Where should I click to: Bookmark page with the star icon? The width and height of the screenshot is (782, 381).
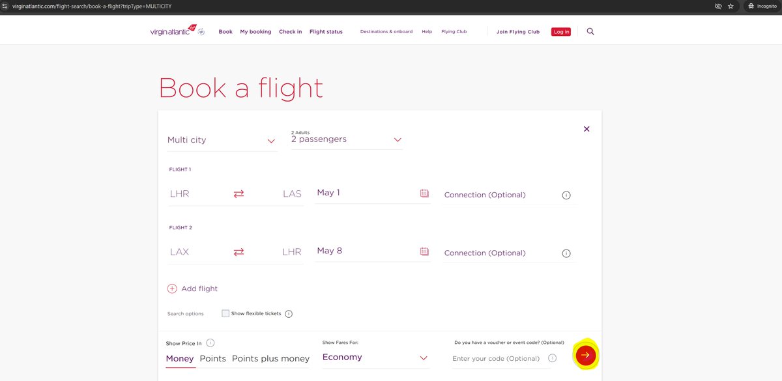[x=731, y=6]
